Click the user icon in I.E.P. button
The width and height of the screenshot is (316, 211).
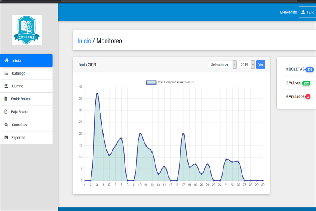coord(303,12)
